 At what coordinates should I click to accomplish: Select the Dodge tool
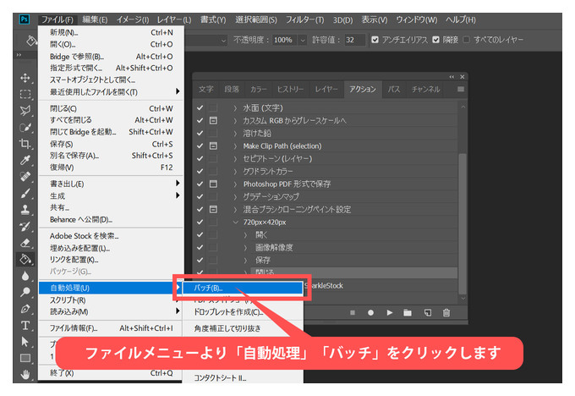25,292
